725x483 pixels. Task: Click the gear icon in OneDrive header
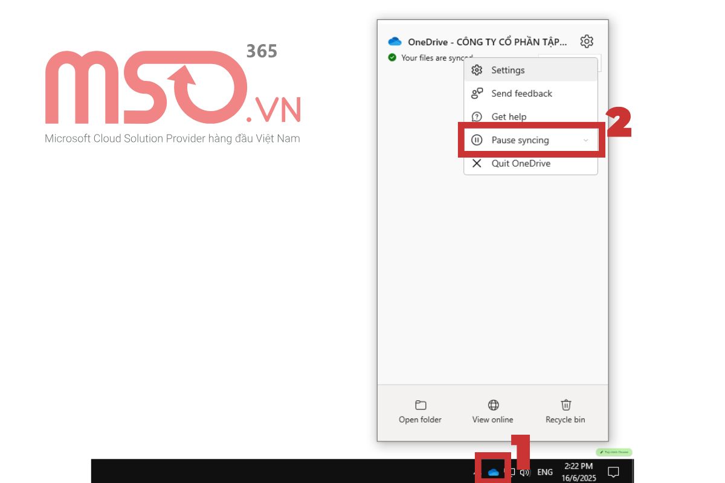pyautogui.click(x=586, y=42)
